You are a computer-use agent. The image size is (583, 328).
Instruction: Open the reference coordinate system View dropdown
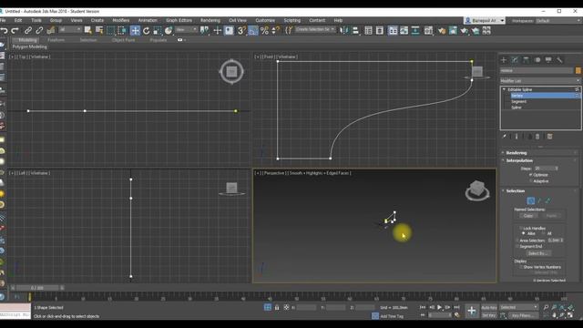coord(186,29)
